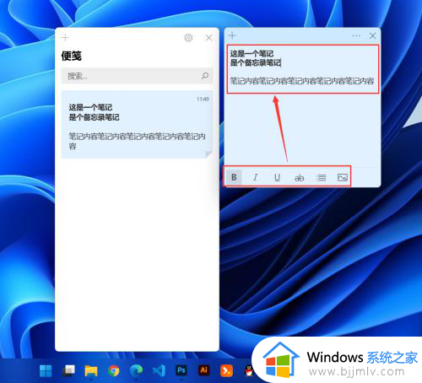The height and width of the screenshot is (383, 422).
Task: Click the search magnifier icon
Action: pyautogui.click(x=205, y=75)
